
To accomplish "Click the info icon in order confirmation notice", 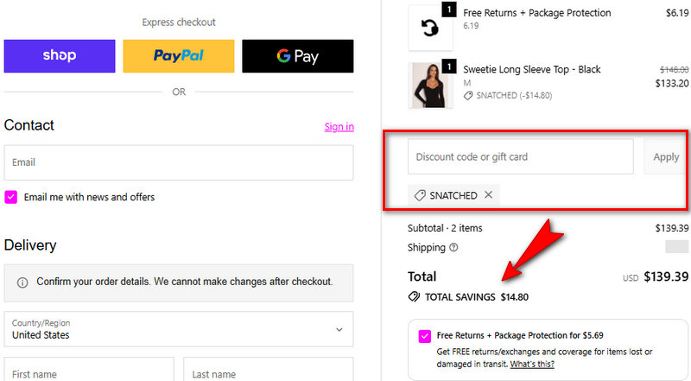I will 22,283.
